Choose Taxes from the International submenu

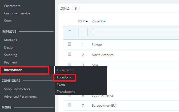61,85
